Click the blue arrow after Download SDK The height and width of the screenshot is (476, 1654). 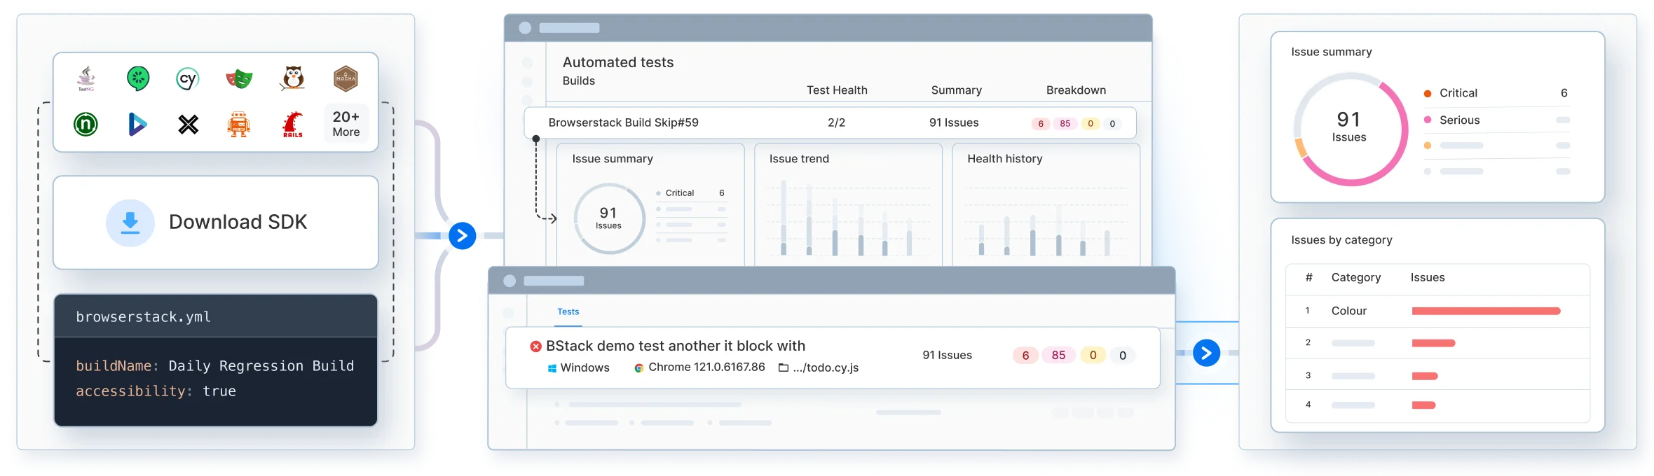(x=463, y=236)
